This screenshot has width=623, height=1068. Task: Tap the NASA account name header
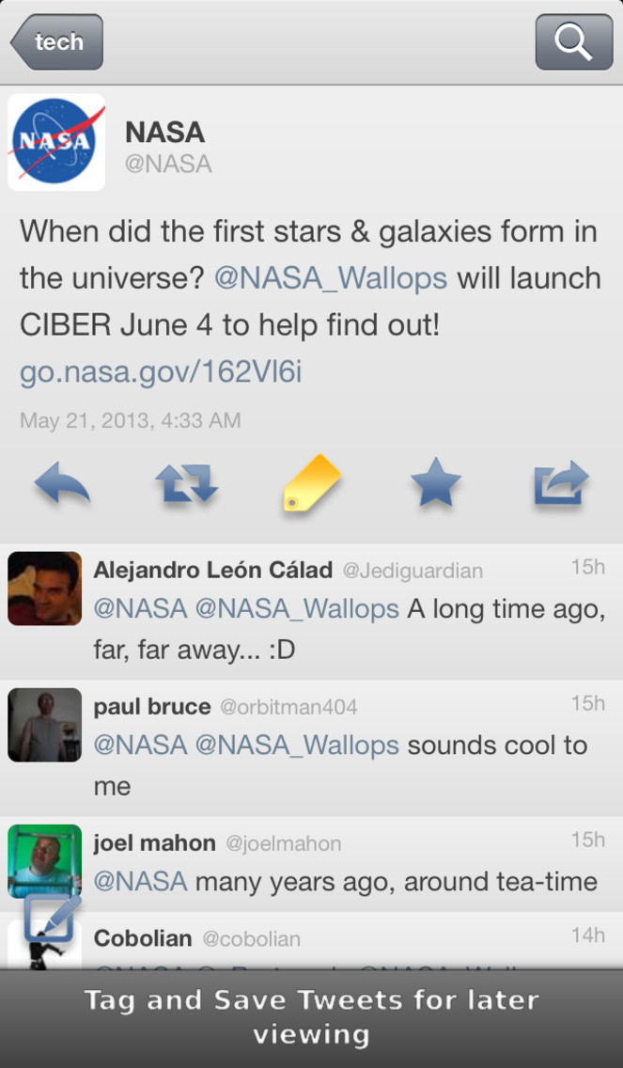click(164, 133)
